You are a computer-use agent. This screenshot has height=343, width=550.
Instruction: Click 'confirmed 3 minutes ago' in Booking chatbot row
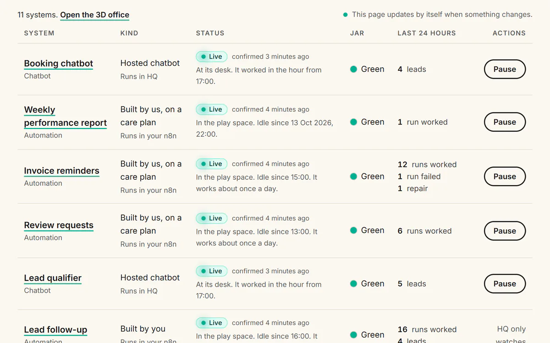coord(270,57)
